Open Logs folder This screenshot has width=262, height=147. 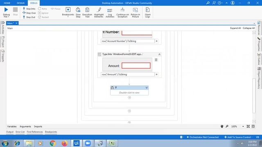coord(147,12)
